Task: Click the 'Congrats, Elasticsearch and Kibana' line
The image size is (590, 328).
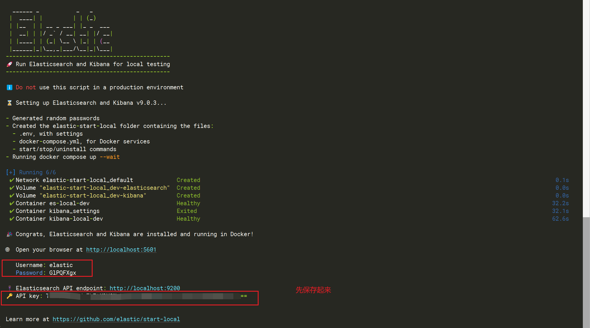Action: point(135,234)
